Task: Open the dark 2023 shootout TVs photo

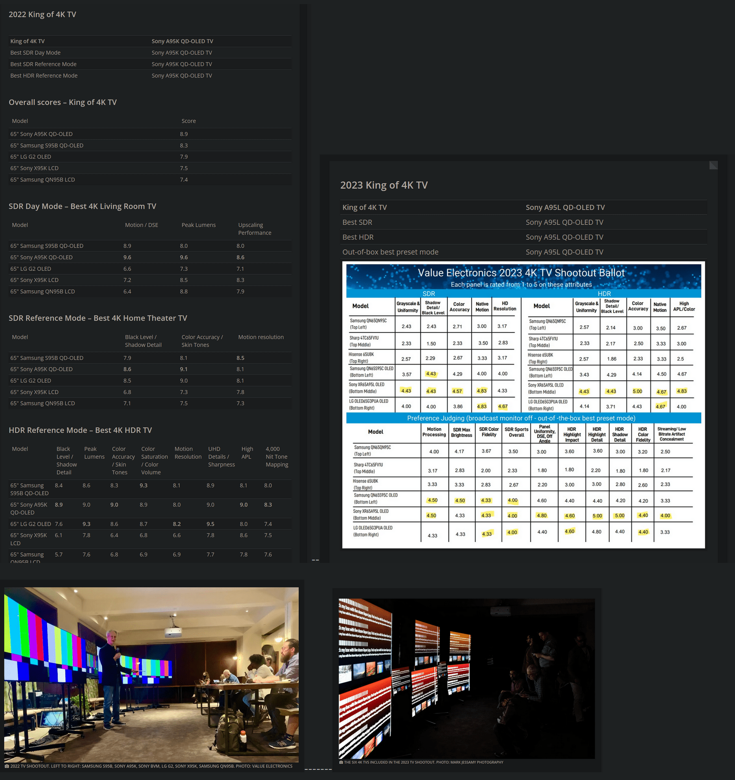Action: (467, 678)
